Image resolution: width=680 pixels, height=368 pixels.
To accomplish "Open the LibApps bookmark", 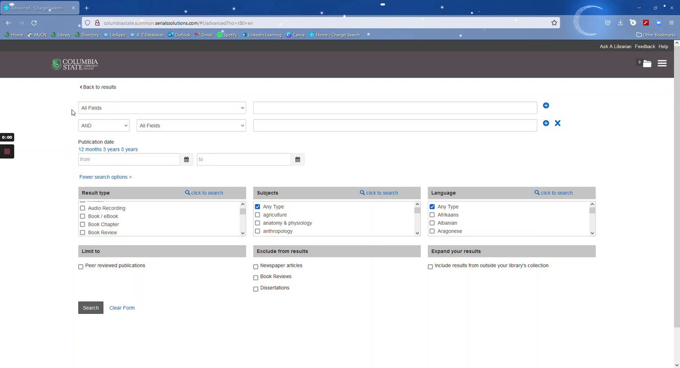I will tap(114, 35).
